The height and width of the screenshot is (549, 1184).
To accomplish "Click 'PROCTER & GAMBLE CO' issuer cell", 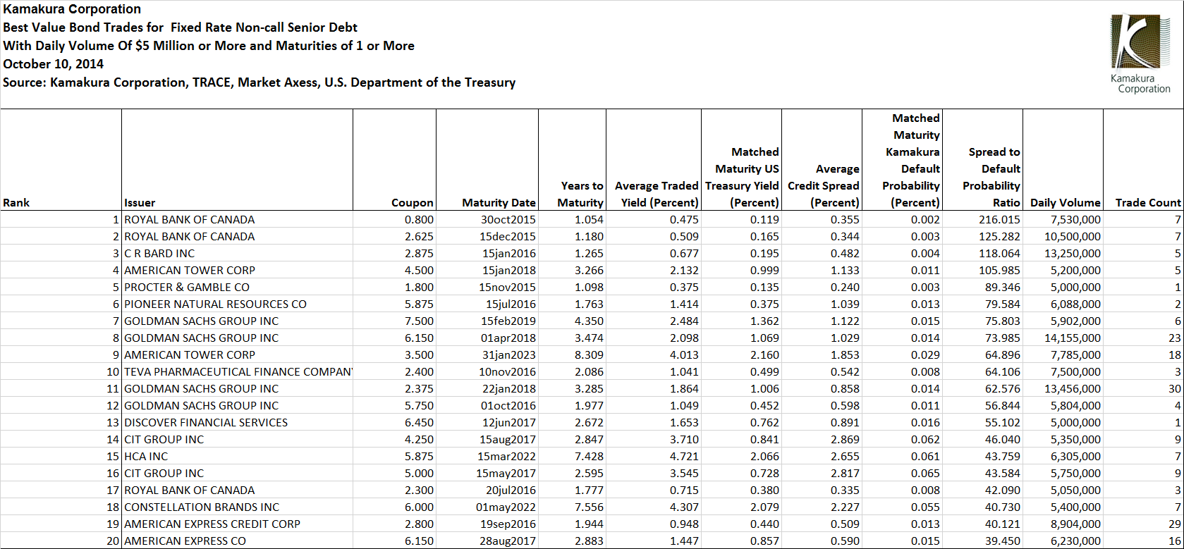I will tap(187, 288).
